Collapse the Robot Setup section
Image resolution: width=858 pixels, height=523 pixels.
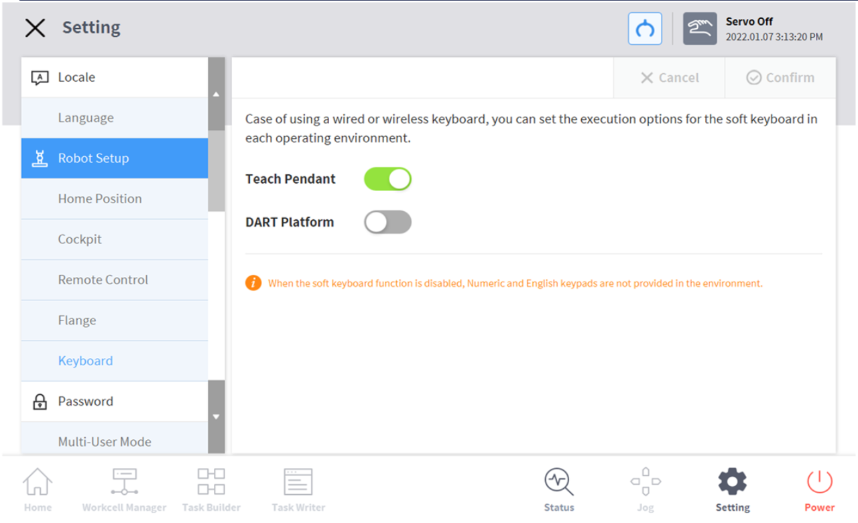click(114, 158)
